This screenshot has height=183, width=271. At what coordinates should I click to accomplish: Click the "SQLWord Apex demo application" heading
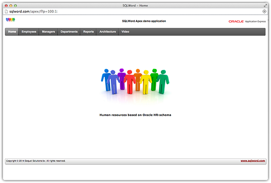pos(144,21)
